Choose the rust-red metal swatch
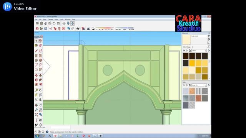The height and width of the screenshot is (138, 246). (198, 98)
